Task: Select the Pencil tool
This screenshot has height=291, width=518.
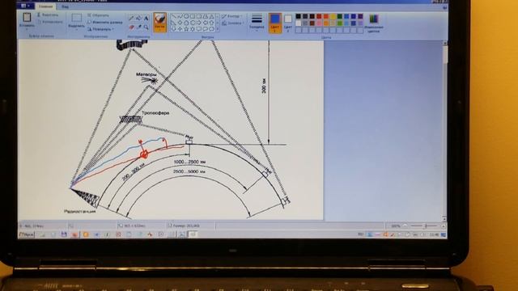Action: pos(131,18)
